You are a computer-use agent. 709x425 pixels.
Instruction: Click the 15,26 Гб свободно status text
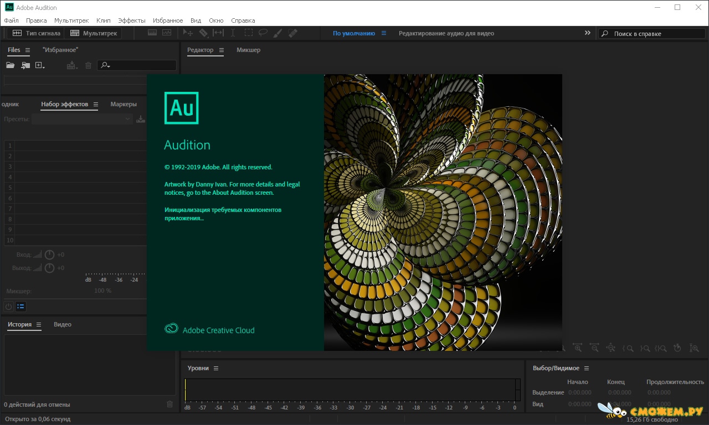coord(652,419)
